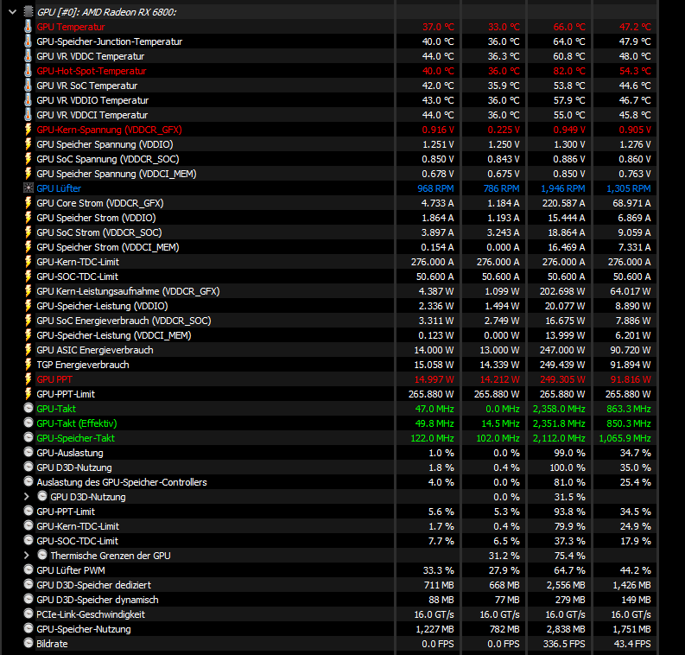
Task: Click lightning icon of GPU Speicher Spannung (VDDIO)
Action: [28, 144]
